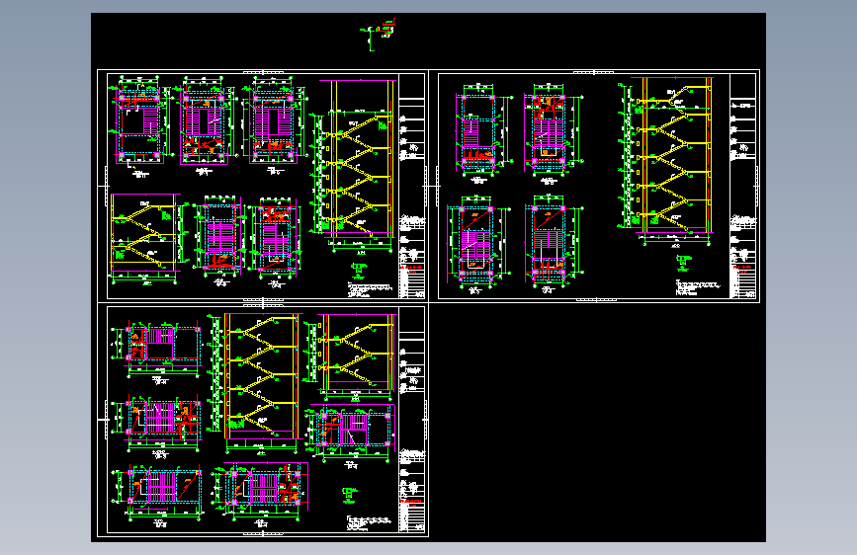Click the title block strip of the bottom-left sheet

[412, 420]
